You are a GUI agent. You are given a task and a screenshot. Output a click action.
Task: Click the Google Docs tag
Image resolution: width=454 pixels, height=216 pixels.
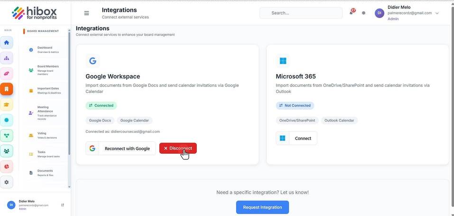click(x=100, y=120)
